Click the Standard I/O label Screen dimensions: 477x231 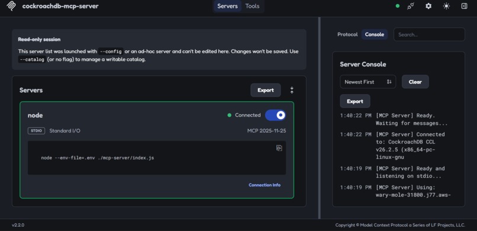pyautogui.click(x=65, y=131)
